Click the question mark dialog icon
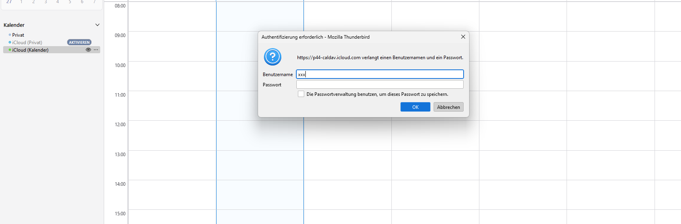This screenshot has height=224, width=681. pos(273,57)
